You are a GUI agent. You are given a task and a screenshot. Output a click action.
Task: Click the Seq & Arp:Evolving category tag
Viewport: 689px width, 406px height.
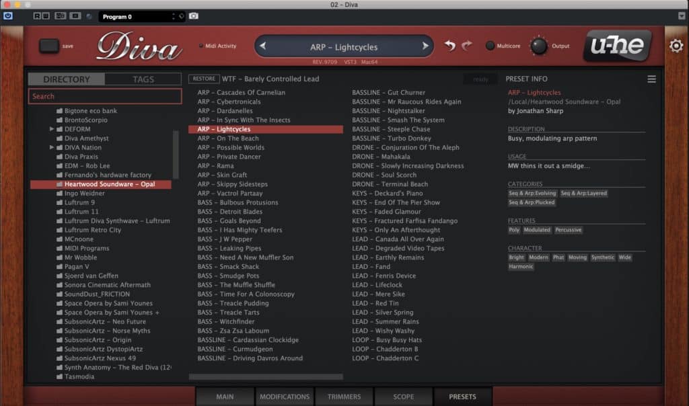(532, 193)
